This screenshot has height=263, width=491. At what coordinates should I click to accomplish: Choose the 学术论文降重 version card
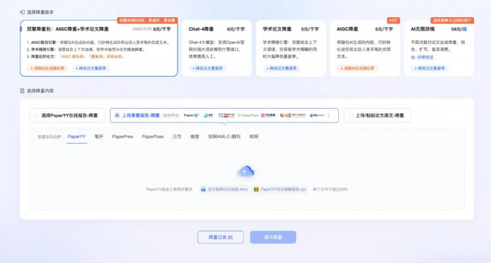[x=291, y=48]
